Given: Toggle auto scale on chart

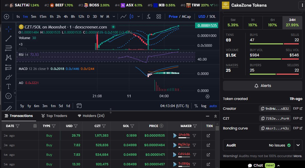Looking at the screenshot, I should click(x=213, y=106).
